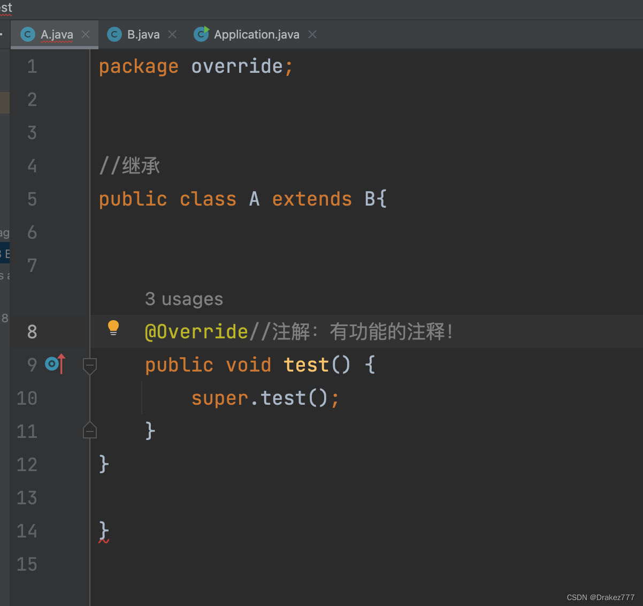This screenshot has width=643, height=606.
Task: Close the Application.java tab
Action: (x=312, y=34)
